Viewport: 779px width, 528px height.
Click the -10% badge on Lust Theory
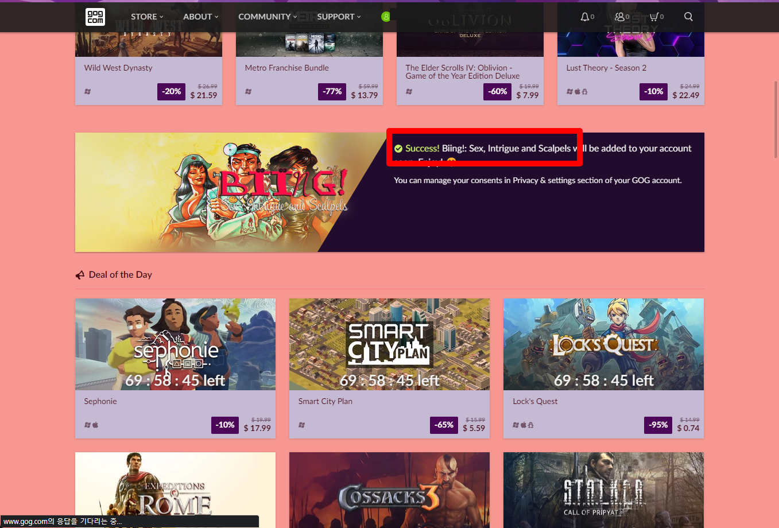[654, 91]
